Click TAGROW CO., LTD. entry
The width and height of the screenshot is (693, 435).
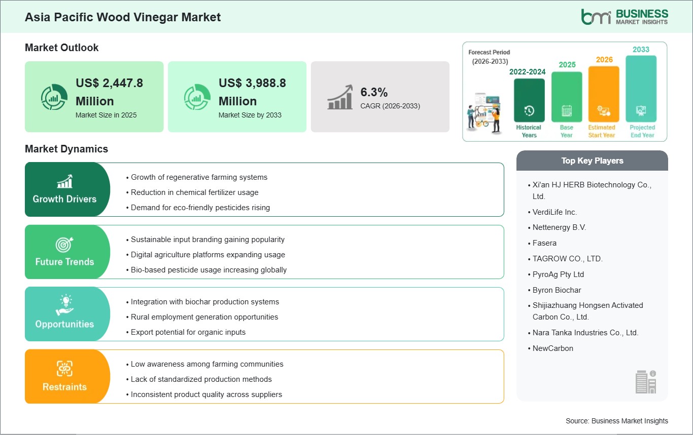pos(567,259)
